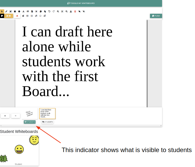Click the insert image icon
This screenshot has width=195, height=167.
tap(28, 12)
